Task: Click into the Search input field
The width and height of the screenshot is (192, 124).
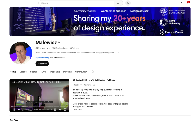Action: point(76,3)
